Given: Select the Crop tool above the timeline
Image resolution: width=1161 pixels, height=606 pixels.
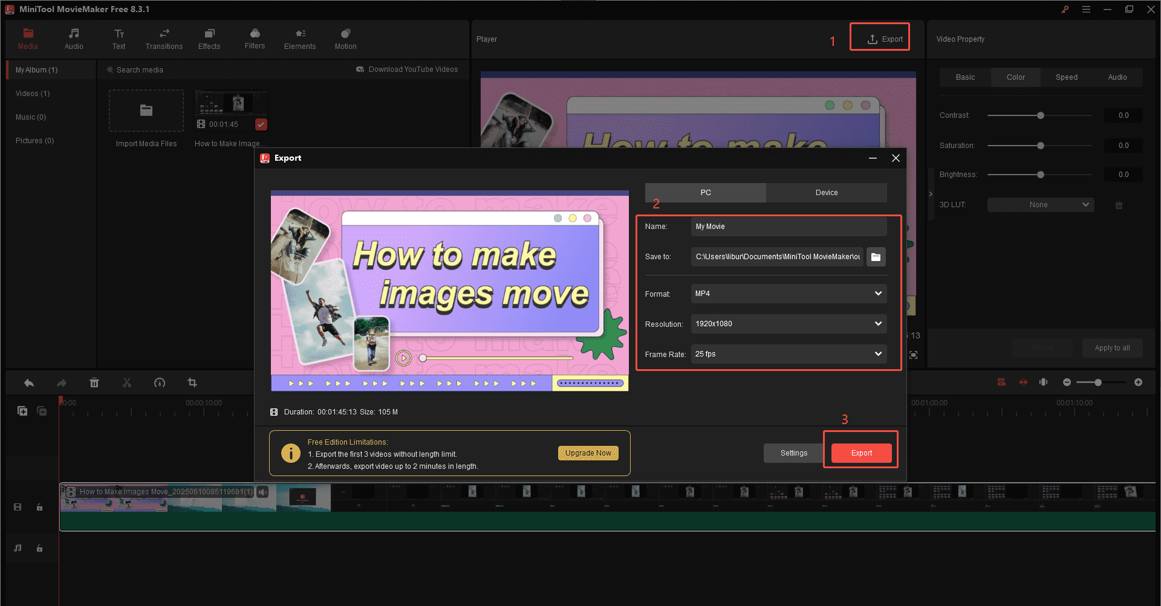Looking at the screenshot, I should pyautogui.click(x=192, y=382).
